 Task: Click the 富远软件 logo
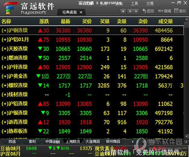[29, 8]
